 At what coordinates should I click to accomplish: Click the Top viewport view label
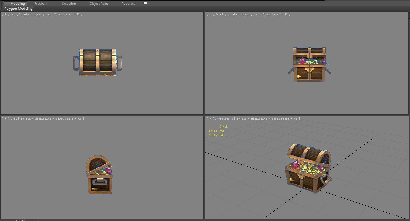[13, 14]
